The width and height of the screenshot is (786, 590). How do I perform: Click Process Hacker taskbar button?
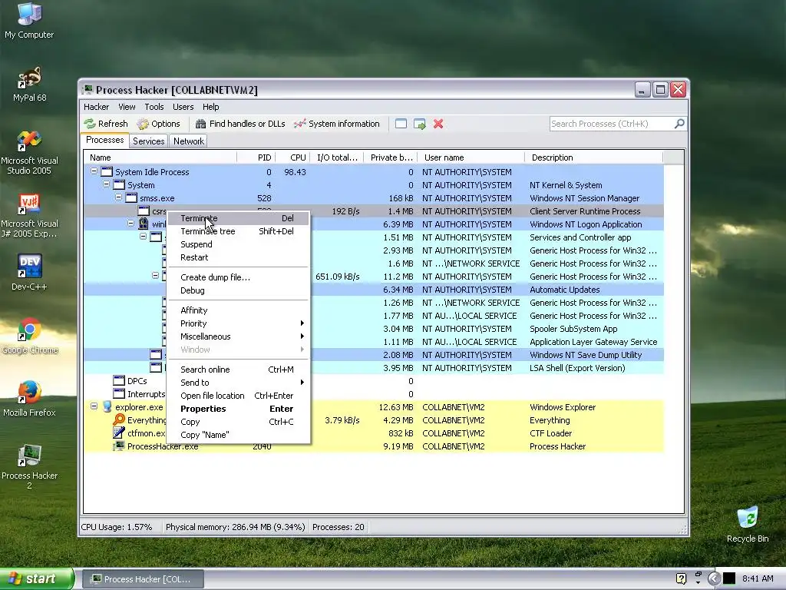[x=141, y=579]
